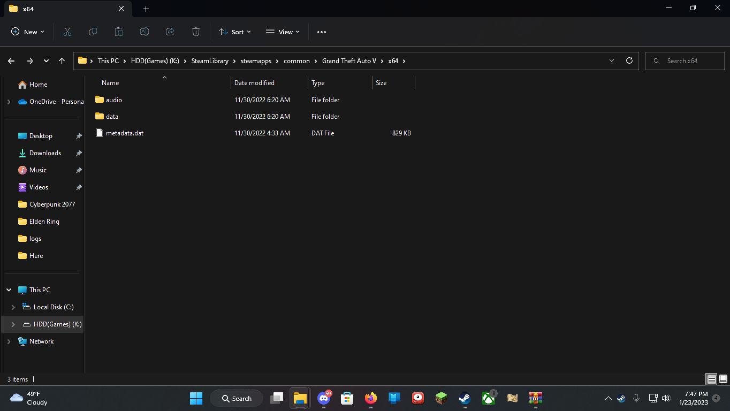Click the Delete trash can icon
The width and height of the screenshot is (730, 411).
click(x=196, y=32)
